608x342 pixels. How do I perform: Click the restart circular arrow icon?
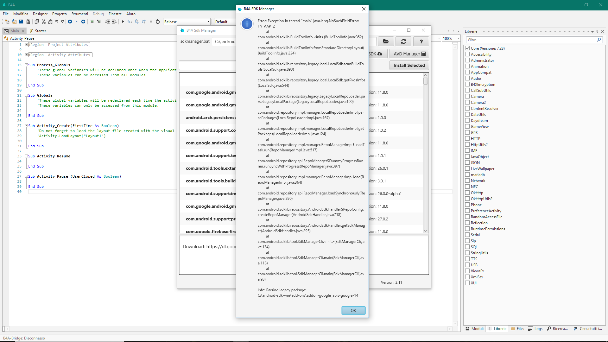(x=158, y=22)
